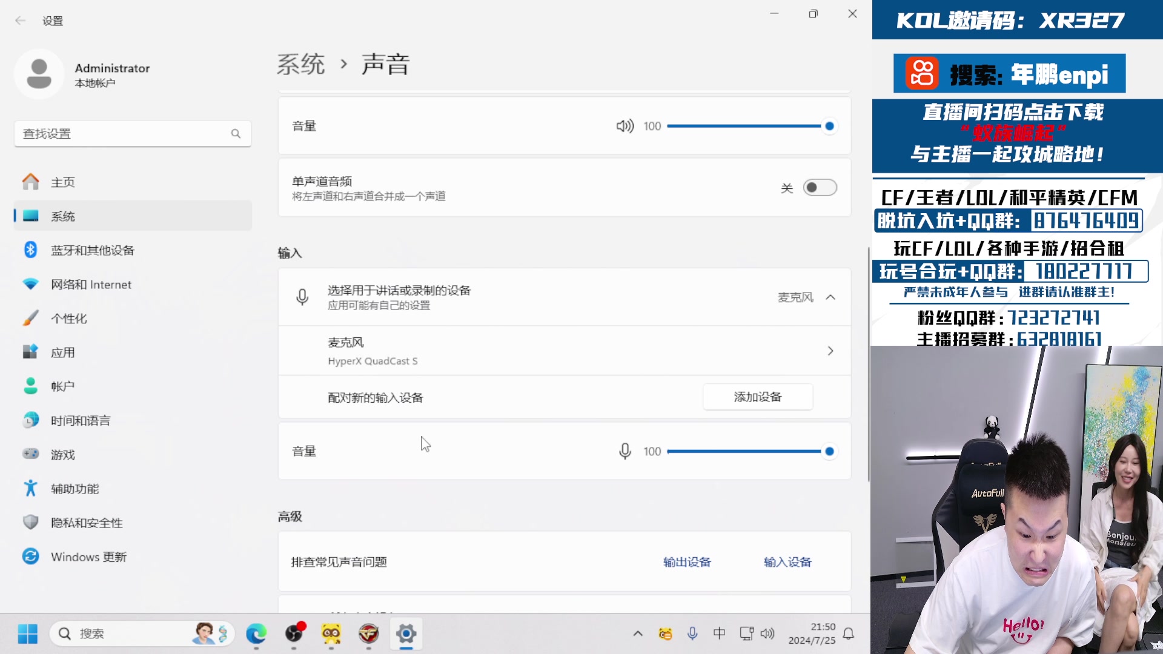Image resolution: width=1163 pixels, height=654 pixels.
Task: Click the 查找设置 search box
Action: coord(133,133)
